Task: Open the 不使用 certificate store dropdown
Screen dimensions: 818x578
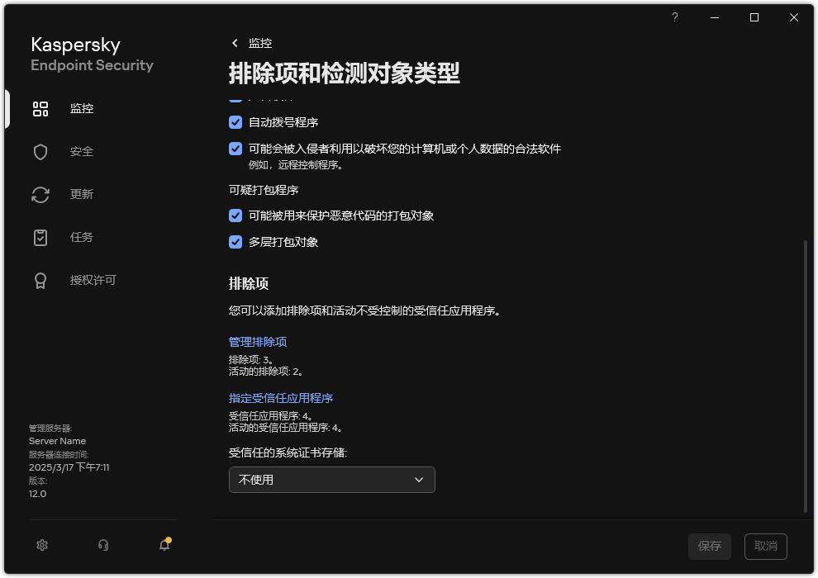Action: 331,480
